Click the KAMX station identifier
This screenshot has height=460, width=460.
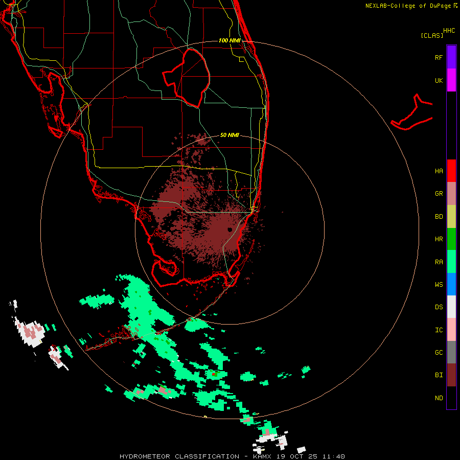pos(262,456)
